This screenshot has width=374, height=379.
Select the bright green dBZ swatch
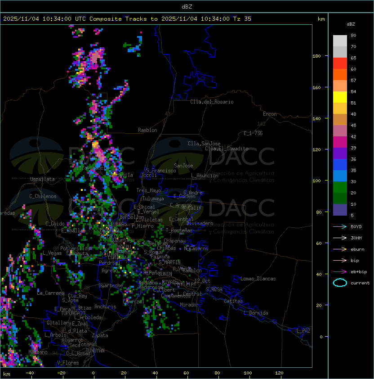pos(340,187)
